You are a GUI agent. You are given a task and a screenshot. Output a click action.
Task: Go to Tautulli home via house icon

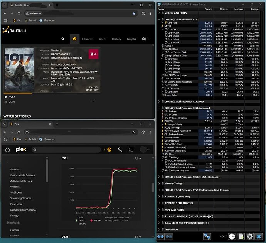click(74, 39)
